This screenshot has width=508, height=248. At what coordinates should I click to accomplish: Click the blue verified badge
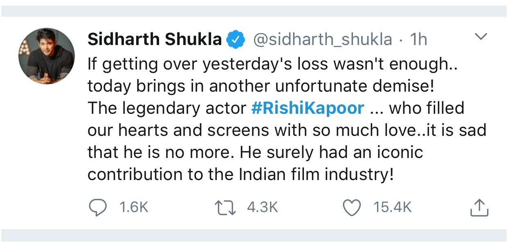(x=236, y=40)
